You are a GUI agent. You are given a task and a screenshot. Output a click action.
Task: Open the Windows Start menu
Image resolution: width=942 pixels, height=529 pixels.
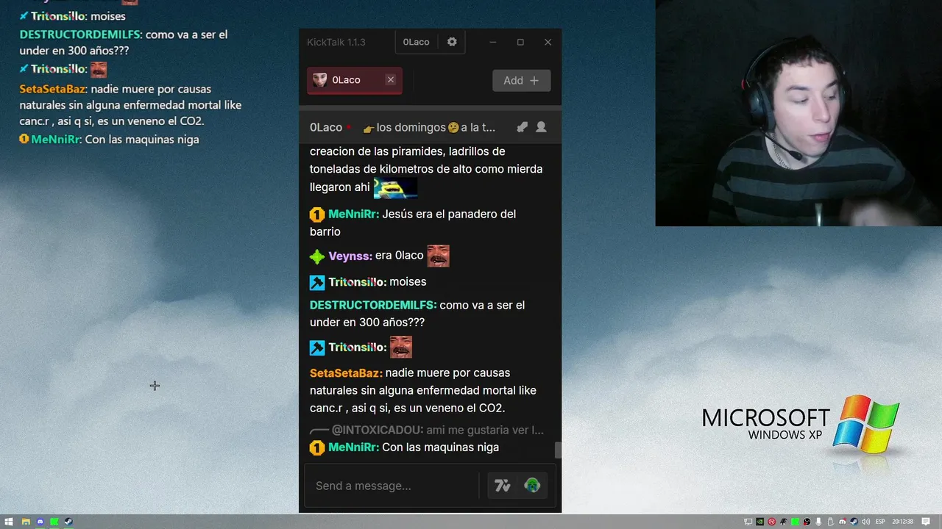[9, 522]
